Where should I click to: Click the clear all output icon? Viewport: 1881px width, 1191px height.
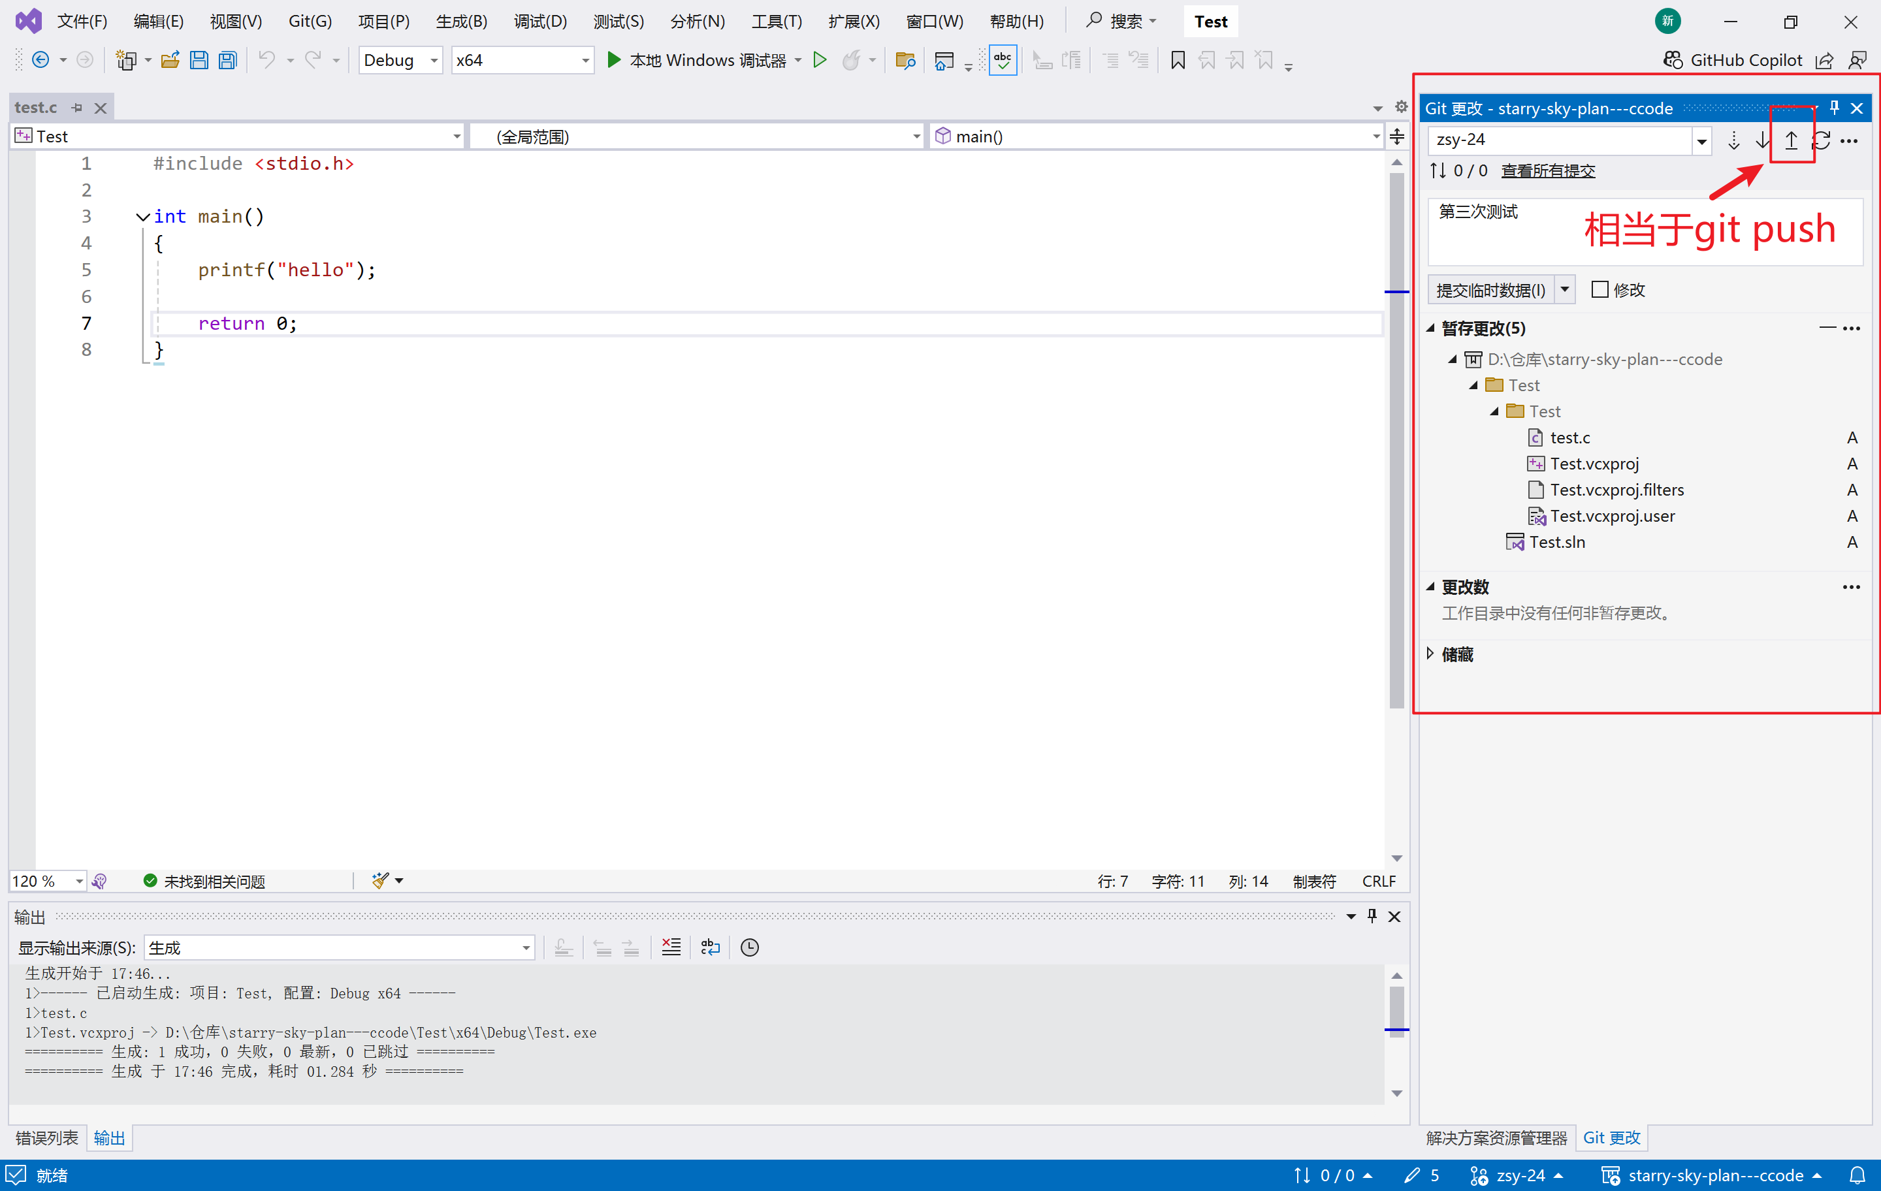click(671, 947)
